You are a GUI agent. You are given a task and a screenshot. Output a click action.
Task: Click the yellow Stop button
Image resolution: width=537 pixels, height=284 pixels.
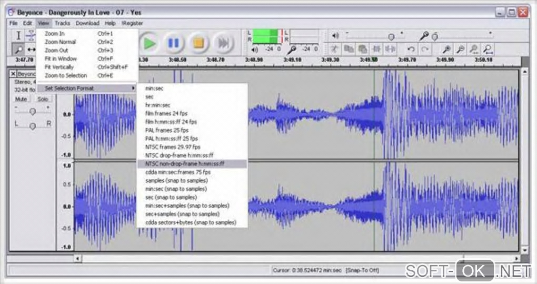198,43
